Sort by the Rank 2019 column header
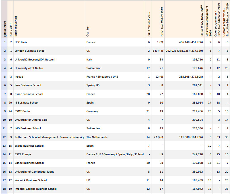 click(4, 19)
